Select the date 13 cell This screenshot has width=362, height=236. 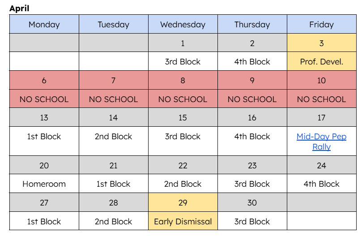click(44, 118)
